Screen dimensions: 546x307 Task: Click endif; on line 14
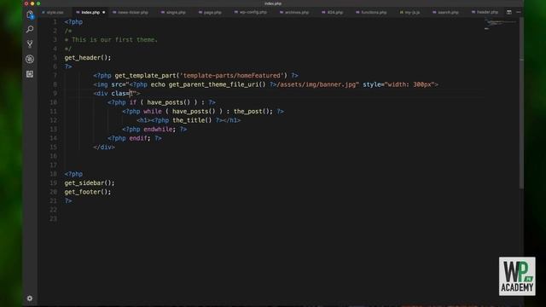(x=140, y=138)
